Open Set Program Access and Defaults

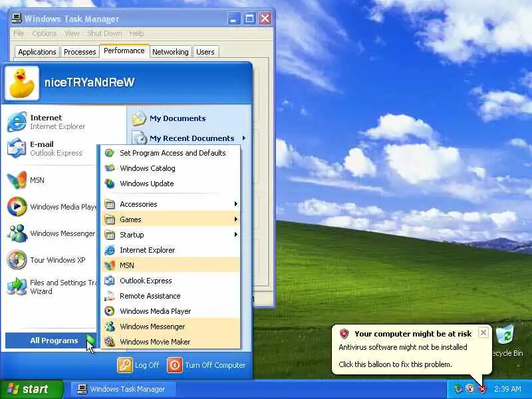170,153
